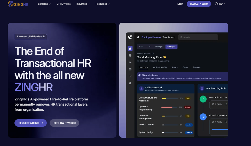
Task: Click the globe language icon
Action: (x=216, y=4)
